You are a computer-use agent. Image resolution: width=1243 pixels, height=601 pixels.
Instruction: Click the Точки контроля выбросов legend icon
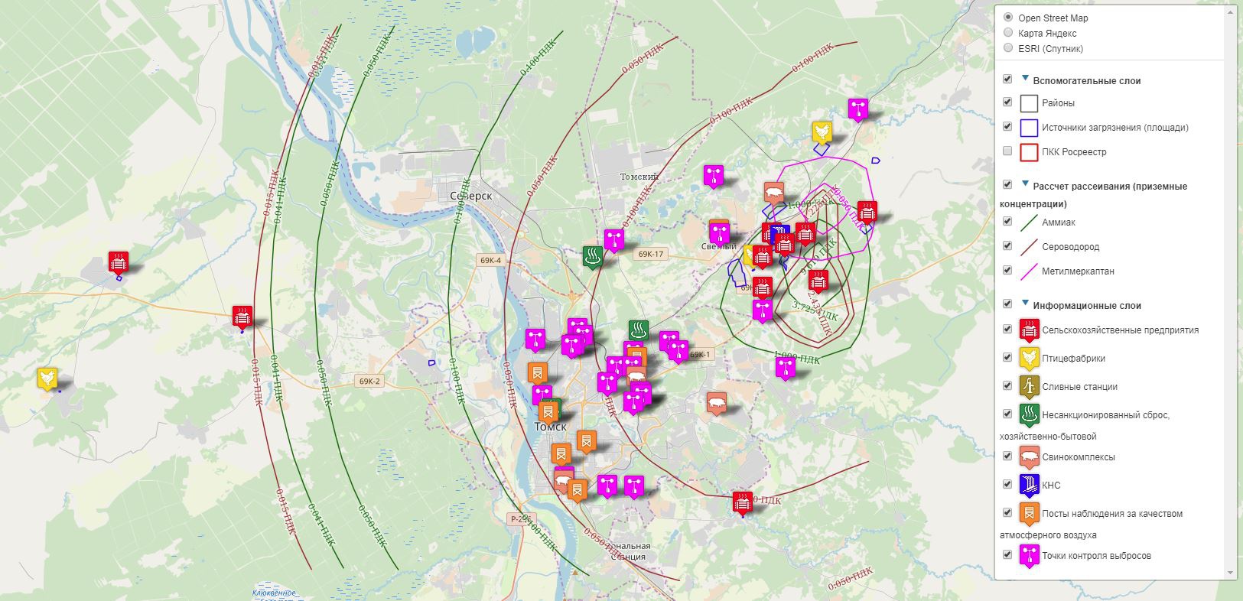click(x=1030, y=557)
